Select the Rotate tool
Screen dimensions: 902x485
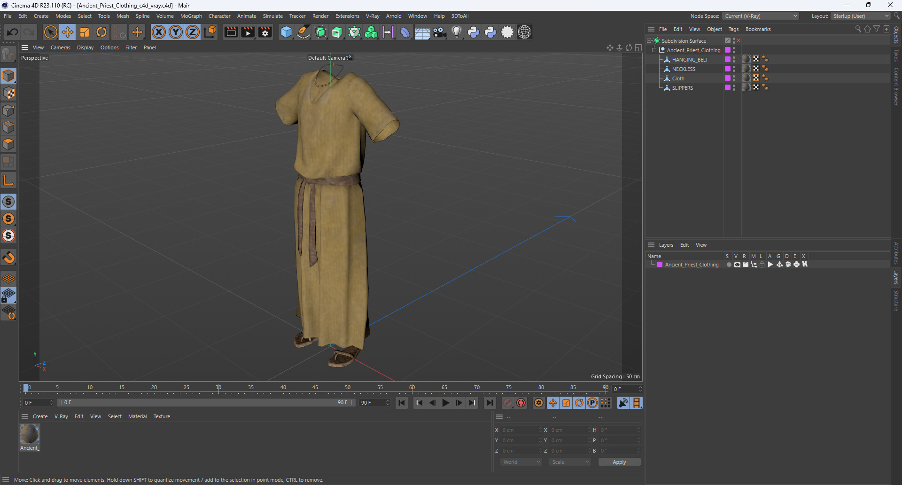click(x=101, y=32)
